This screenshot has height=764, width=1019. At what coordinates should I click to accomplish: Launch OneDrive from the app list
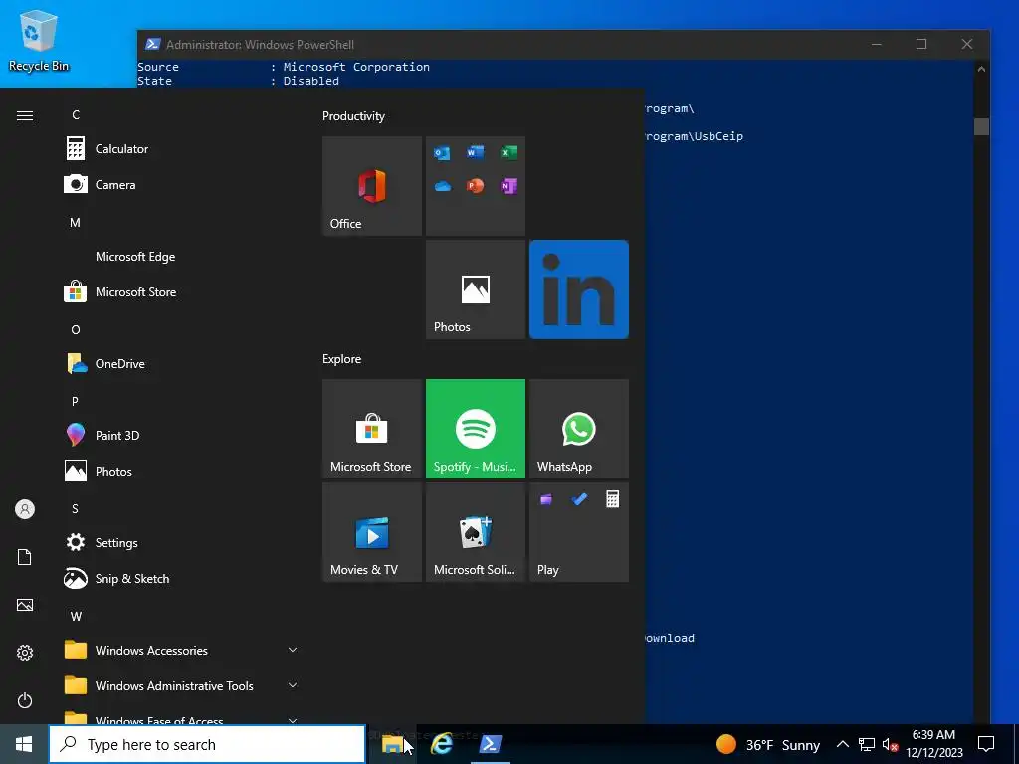click(x=180, y=364)
